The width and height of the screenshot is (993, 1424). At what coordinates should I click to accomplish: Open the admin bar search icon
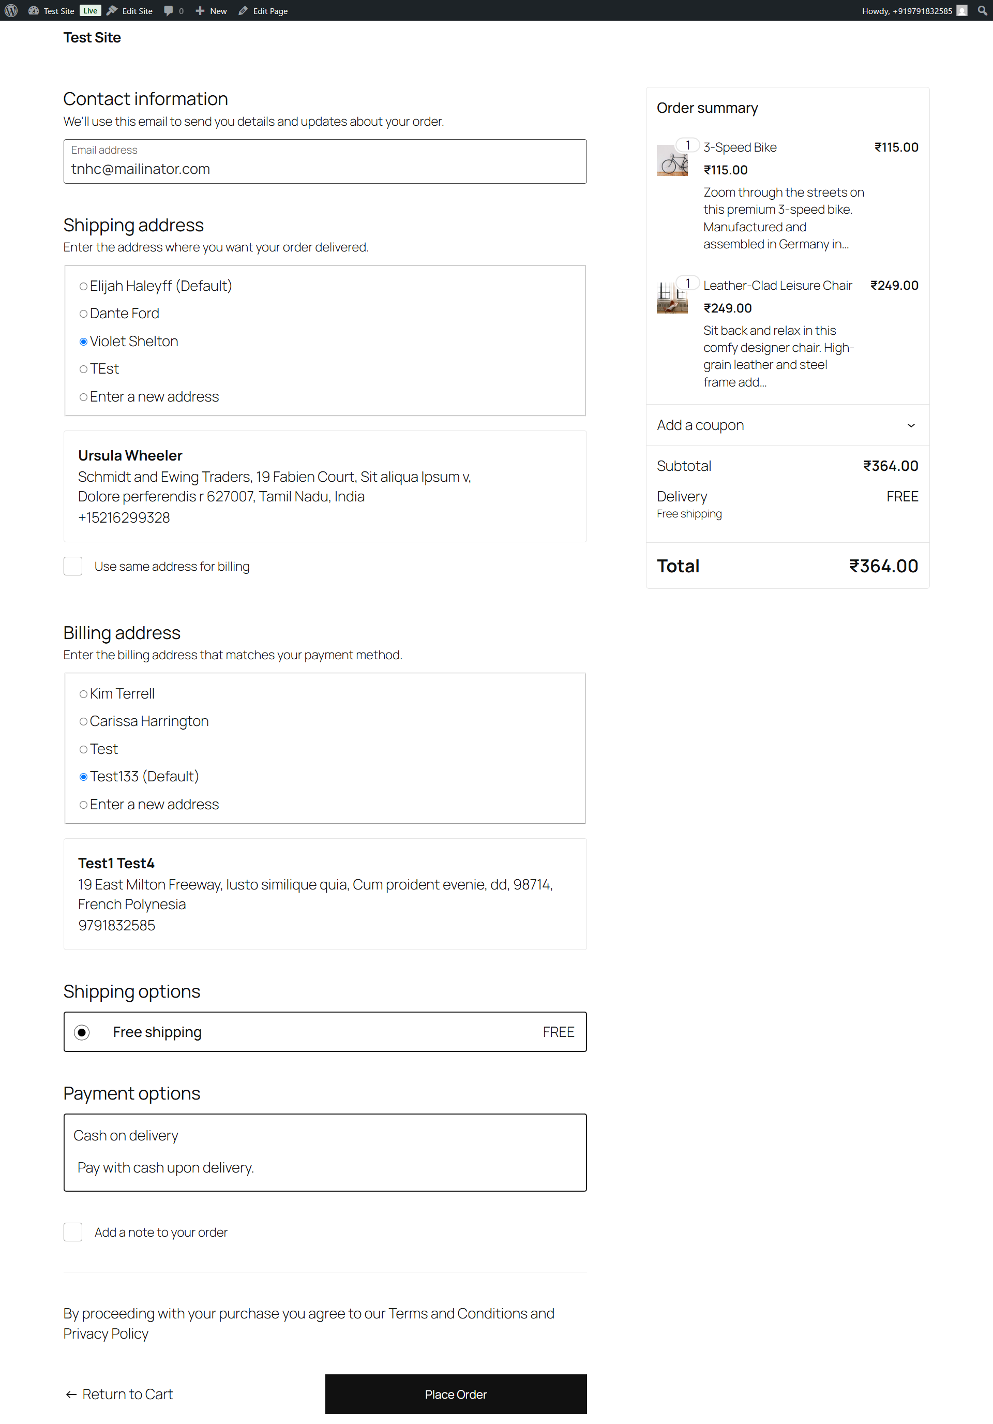[983, 10]
